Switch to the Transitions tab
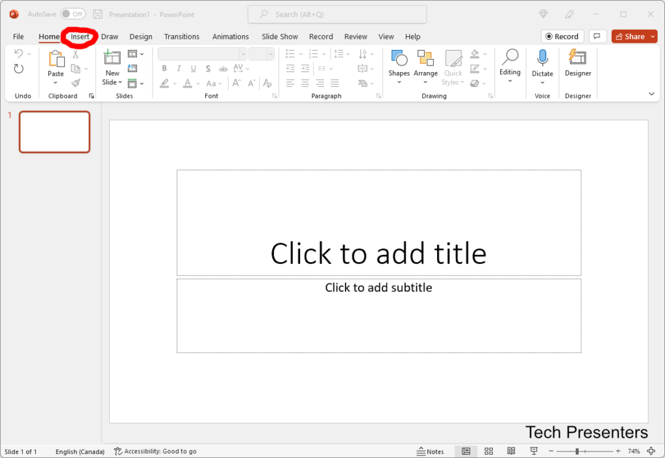The image size is (665, 458). coord(182,36)
